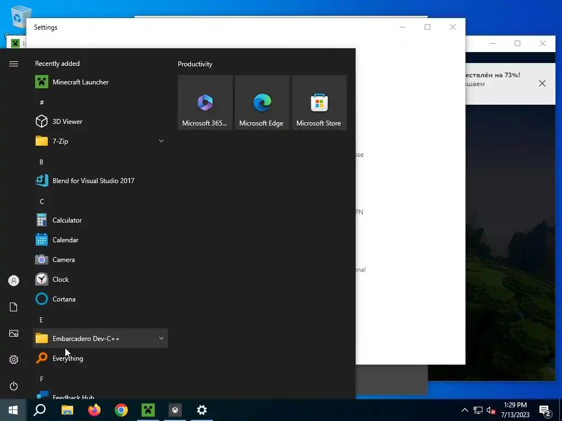This screenshot has width=562, height=421.
Task: Open network status tray icon
Action: click(x=478, y=410)
